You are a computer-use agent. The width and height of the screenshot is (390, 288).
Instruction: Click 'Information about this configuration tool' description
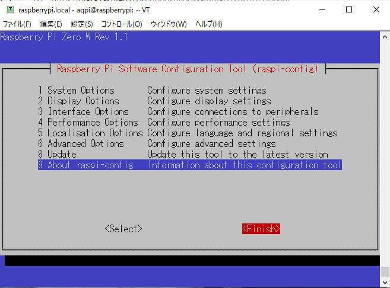[245, 165]
